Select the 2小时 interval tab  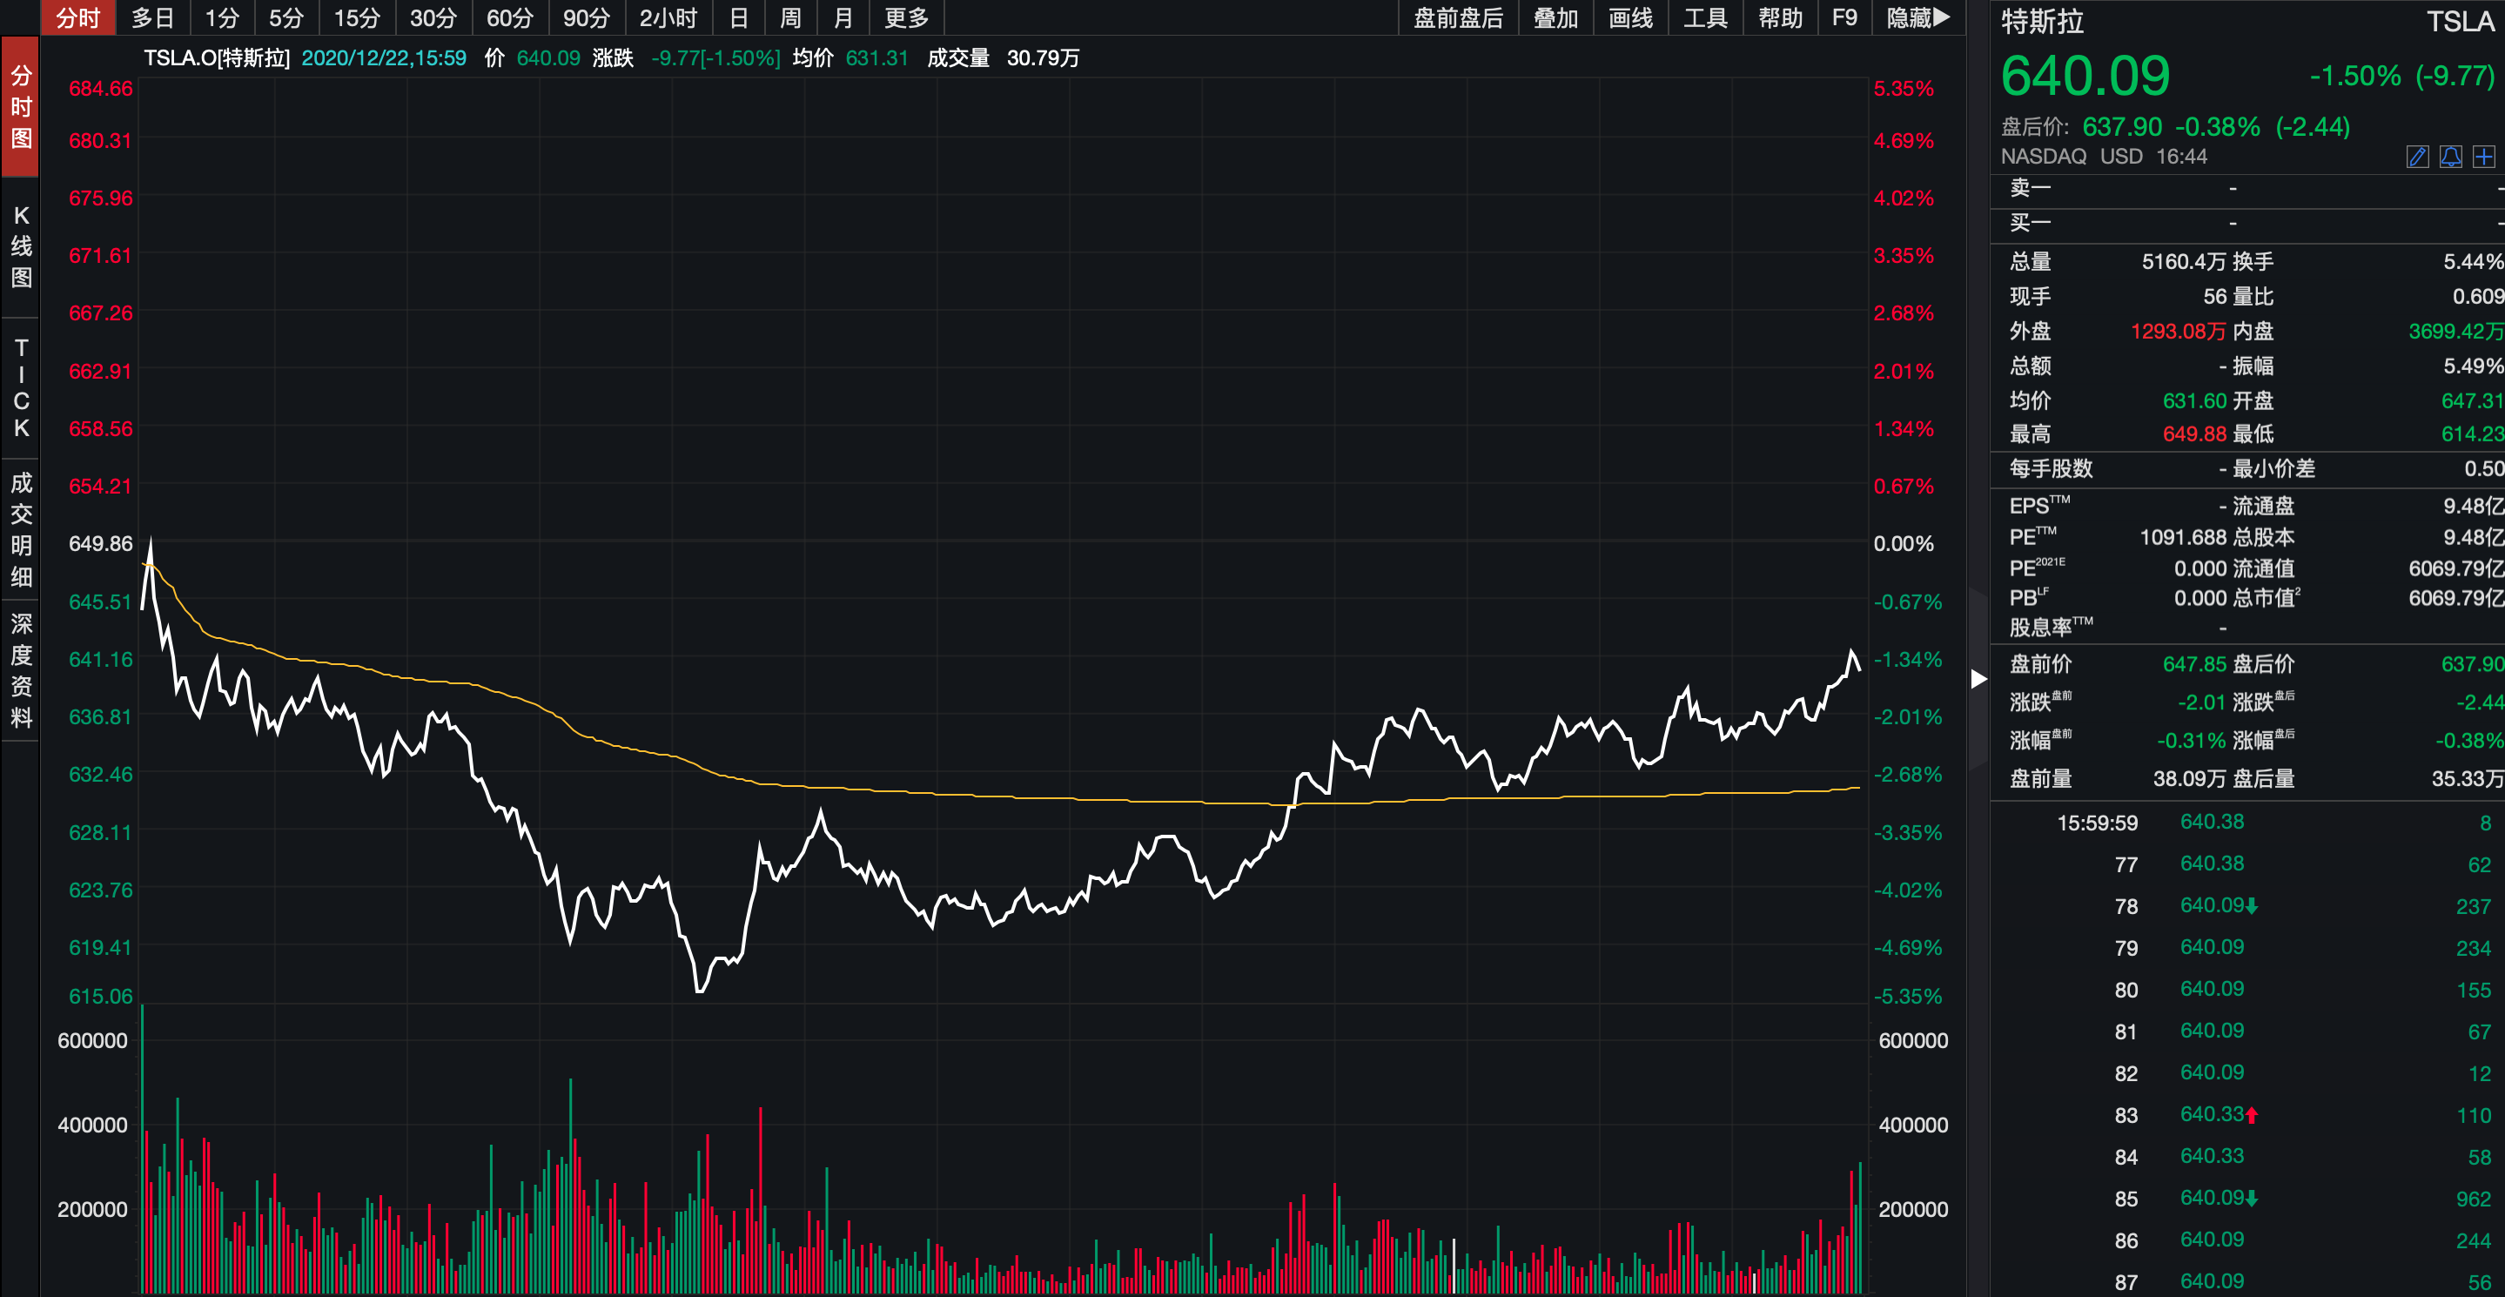click(668, 17)
